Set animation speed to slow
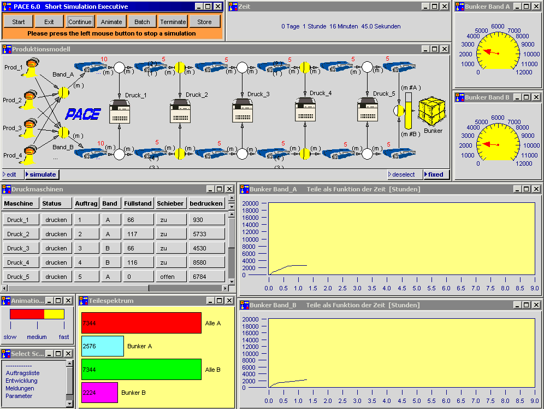Viewport: 544px width, 409px height. (10, 336)
